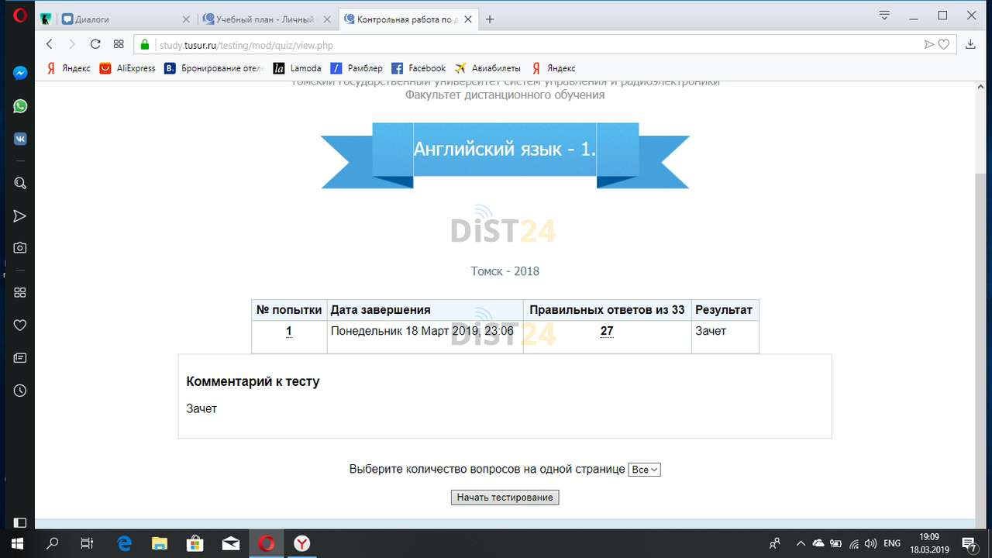Open the 'Все' questions-per-page dropdown
992x558 pixels.
tap(644, 469)
